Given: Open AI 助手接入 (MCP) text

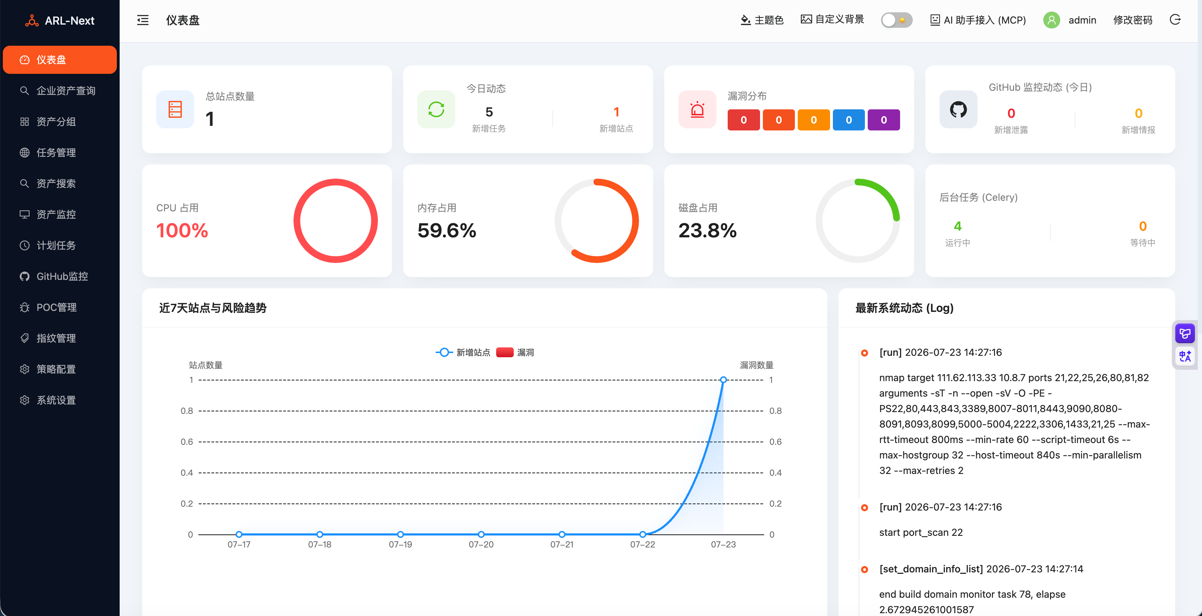Looking at the screenshot, I should tap(985, 20).
